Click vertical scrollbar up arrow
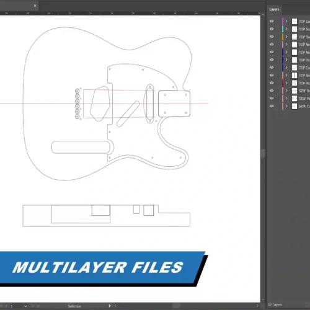This screenshot has width=310, height=310. coord(263,15)
